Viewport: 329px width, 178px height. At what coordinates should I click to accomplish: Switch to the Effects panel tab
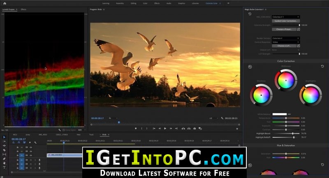pyautogui.click(x=23, y=9)
